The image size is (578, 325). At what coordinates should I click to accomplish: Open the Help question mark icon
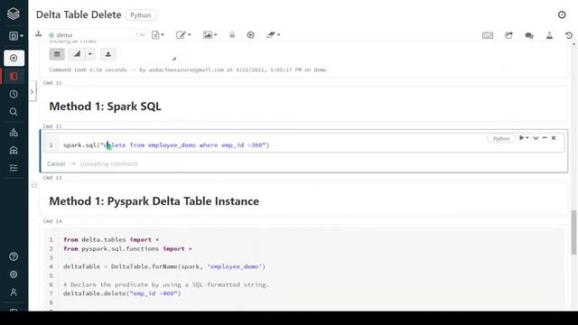[14, 256]
